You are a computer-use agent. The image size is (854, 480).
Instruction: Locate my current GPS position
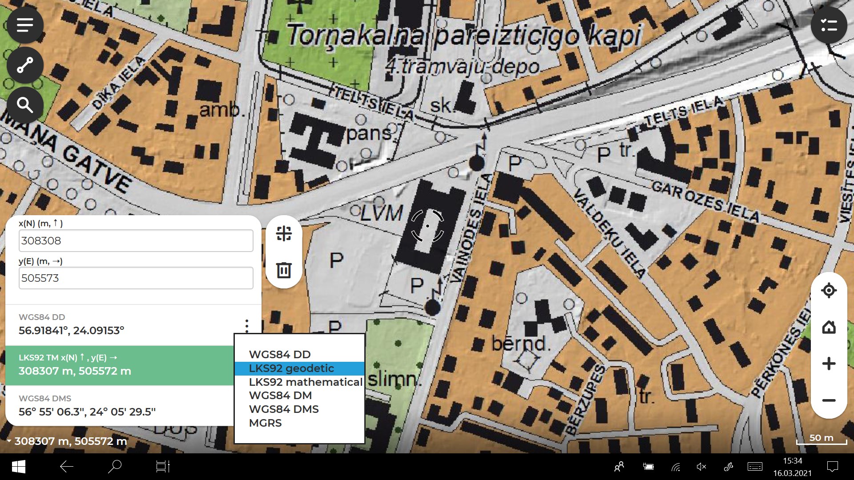click(x=829, y=291)
